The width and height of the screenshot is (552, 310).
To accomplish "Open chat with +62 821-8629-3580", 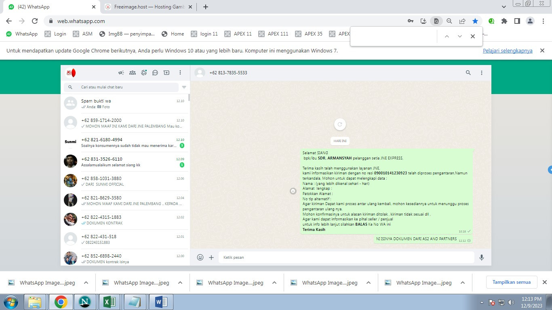I will 125,201.
